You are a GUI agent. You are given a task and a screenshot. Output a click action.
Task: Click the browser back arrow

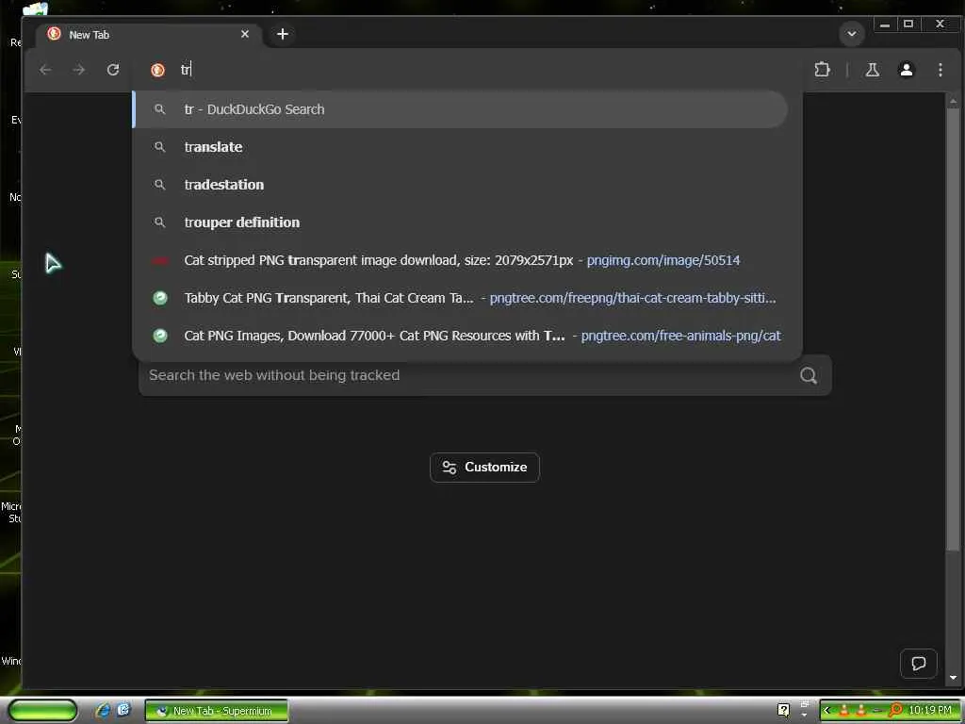[45, 70]
